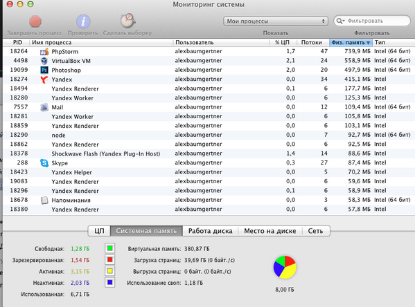Select the Напоминания notepad icon

click(44, 201)
